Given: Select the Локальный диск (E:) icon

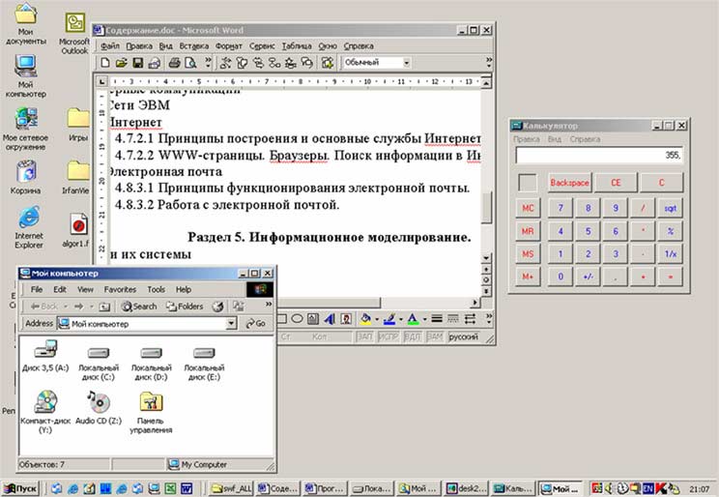Looking at the screenshot, I should pos(204,362).
